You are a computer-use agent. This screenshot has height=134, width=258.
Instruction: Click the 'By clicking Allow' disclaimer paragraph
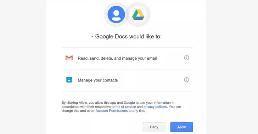[x=121, y=106]
